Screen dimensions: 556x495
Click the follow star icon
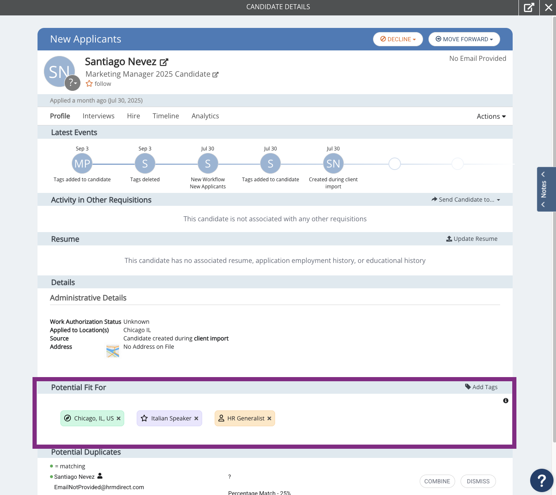coord(89,84)
